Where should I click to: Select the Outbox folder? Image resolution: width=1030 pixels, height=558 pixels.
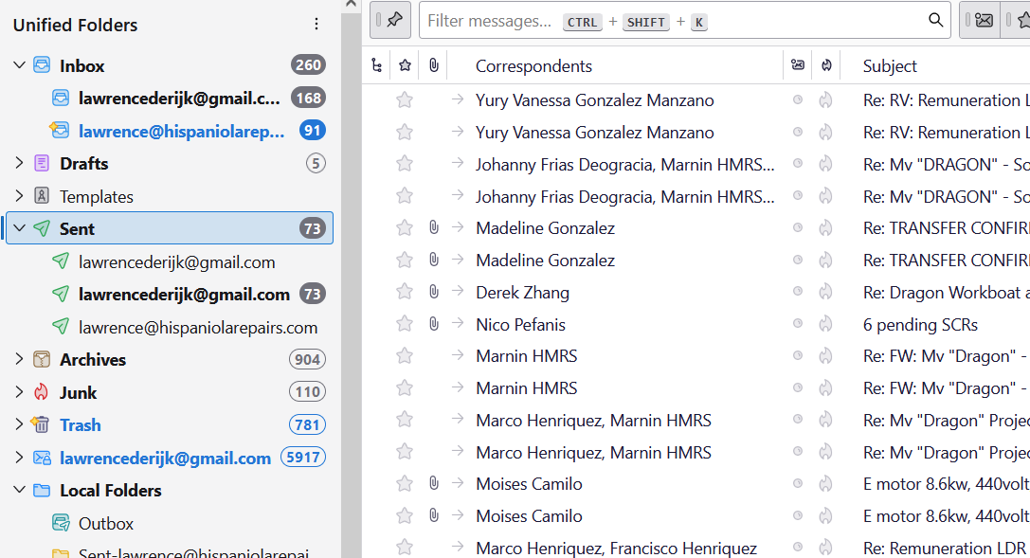point(170,523)
